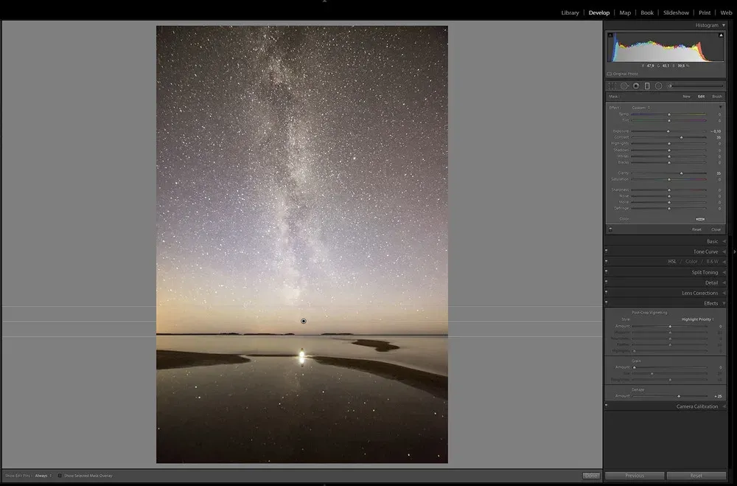Select Color in the HSL panel header
737x486 pixels.
coord(691,262)
